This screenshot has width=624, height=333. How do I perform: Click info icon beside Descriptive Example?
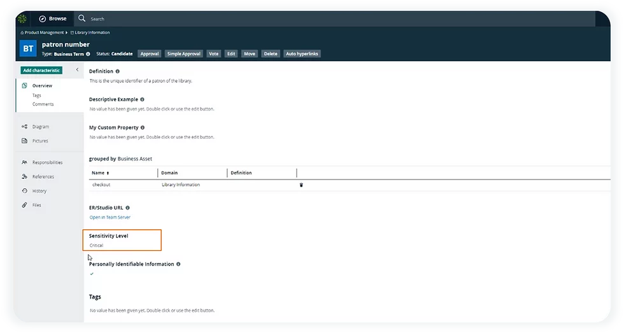pos(142,99)
